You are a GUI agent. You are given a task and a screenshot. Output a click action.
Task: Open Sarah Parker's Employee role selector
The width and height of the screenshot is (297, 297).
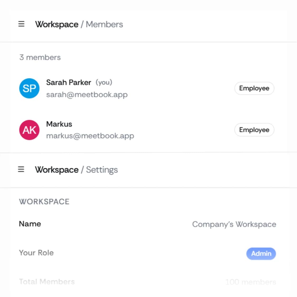coord(254,88)
